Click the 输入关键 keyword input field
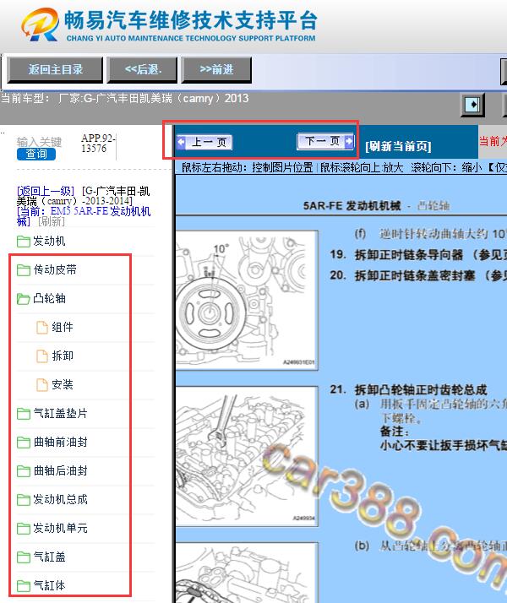The height and width of the screenshot is (603, 507). point(39,142)
